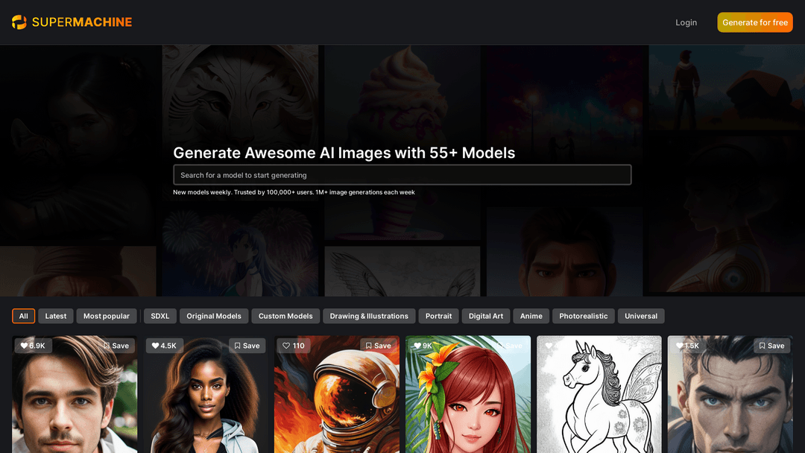The image size is (805, 453).
Task: Select the Universal category
Action: click(641, 316)
